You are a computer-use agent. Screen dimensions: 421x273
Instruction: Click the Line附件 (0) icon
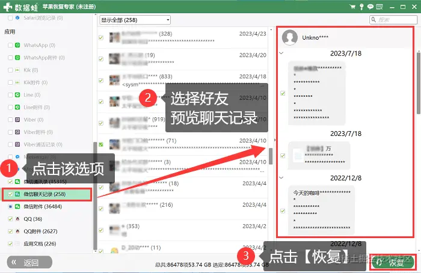tap(17, 107)
